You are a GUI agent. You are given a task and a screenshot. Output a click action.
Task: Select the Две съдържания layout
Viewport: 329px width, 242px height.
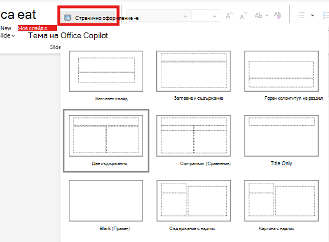[106, 141]
